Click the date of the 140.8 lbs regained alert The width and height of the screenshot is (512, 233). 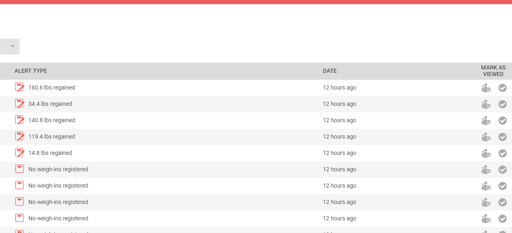[x=339, y=120]
